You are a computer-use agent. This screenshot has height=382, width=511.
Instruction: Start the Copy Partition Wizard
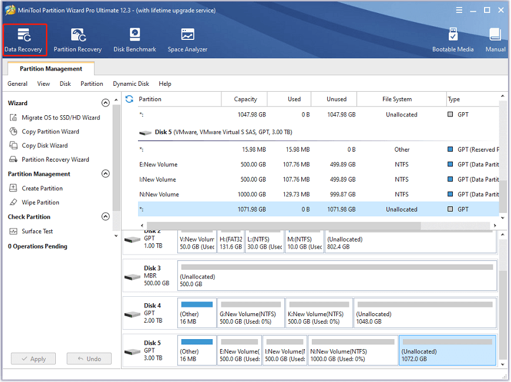coord(45,132)
